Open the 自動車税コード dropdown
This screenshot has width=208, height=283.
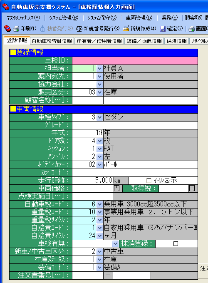pos(99,204)
